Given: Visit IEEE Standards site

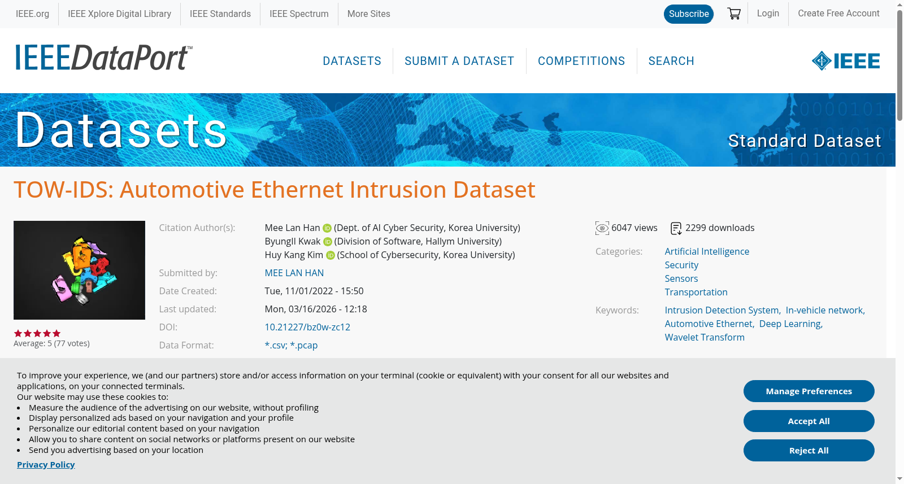Looking at the screenshot, I should click(220, 14).
